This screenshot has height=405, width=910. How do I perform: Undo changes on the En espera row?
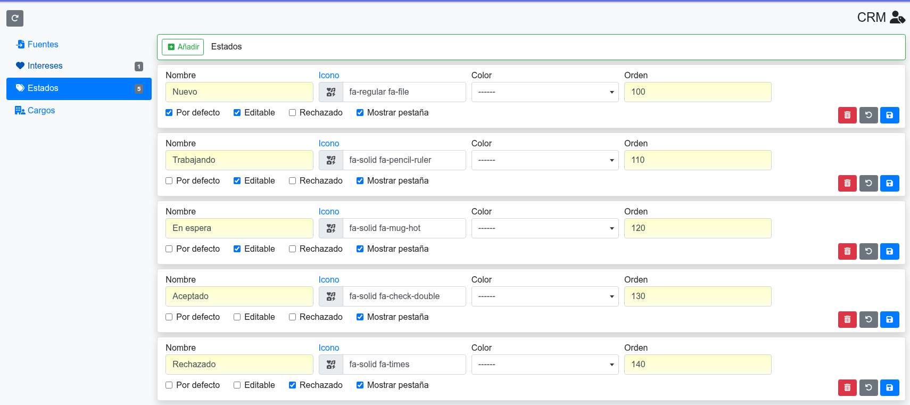pos(868,251)
